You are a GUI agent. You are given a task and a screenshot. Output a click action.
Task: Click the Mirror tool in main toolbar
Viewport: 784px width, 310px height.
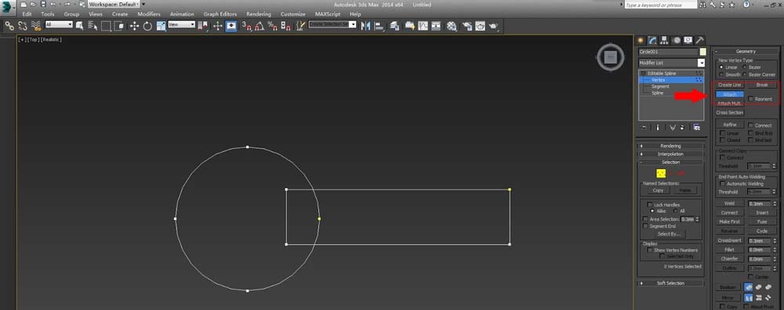[365, 26]
